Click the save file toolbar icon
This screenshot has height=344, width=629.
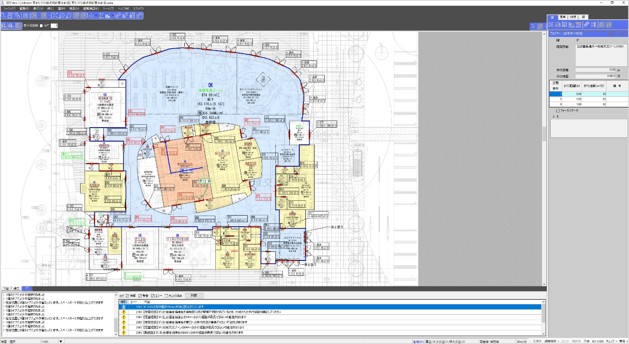click(17, 15)
